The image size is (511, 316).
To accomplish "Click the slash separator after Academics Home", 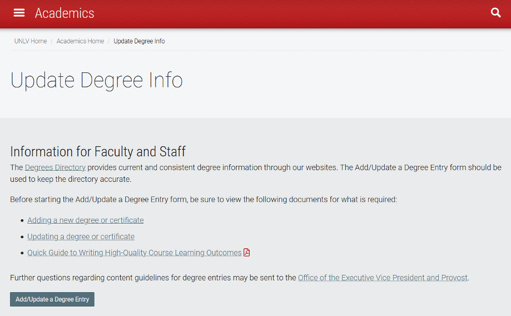I will (x=109, y=41).
